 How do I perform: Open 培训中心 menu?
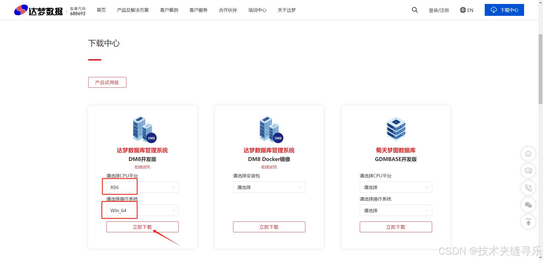257,10
